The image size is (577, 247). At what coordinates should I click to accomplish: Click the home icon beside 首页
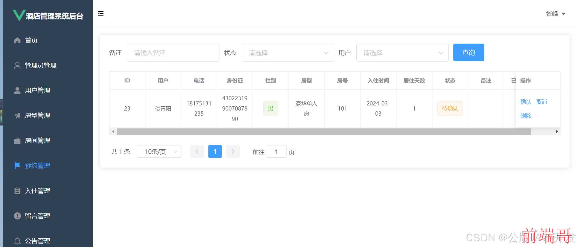17,40
